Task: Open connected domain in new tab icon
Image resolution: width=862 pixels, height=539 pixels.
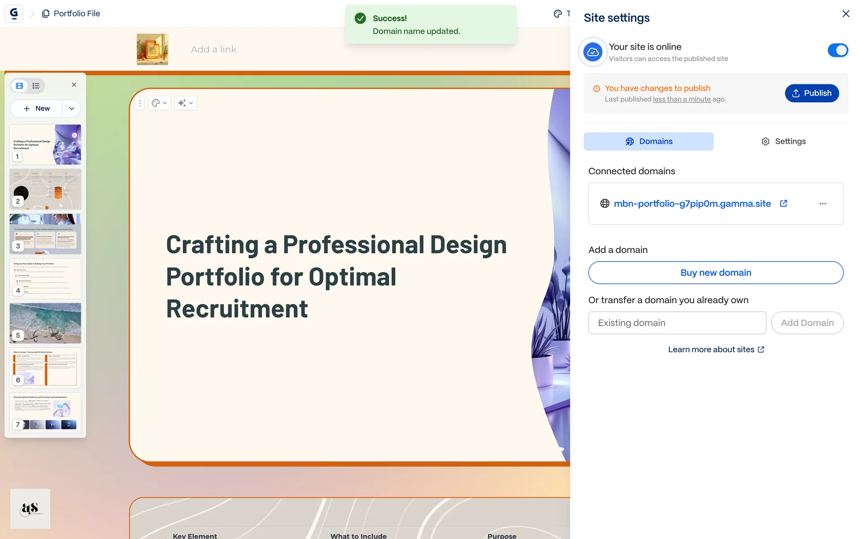Action: point(783,203)
